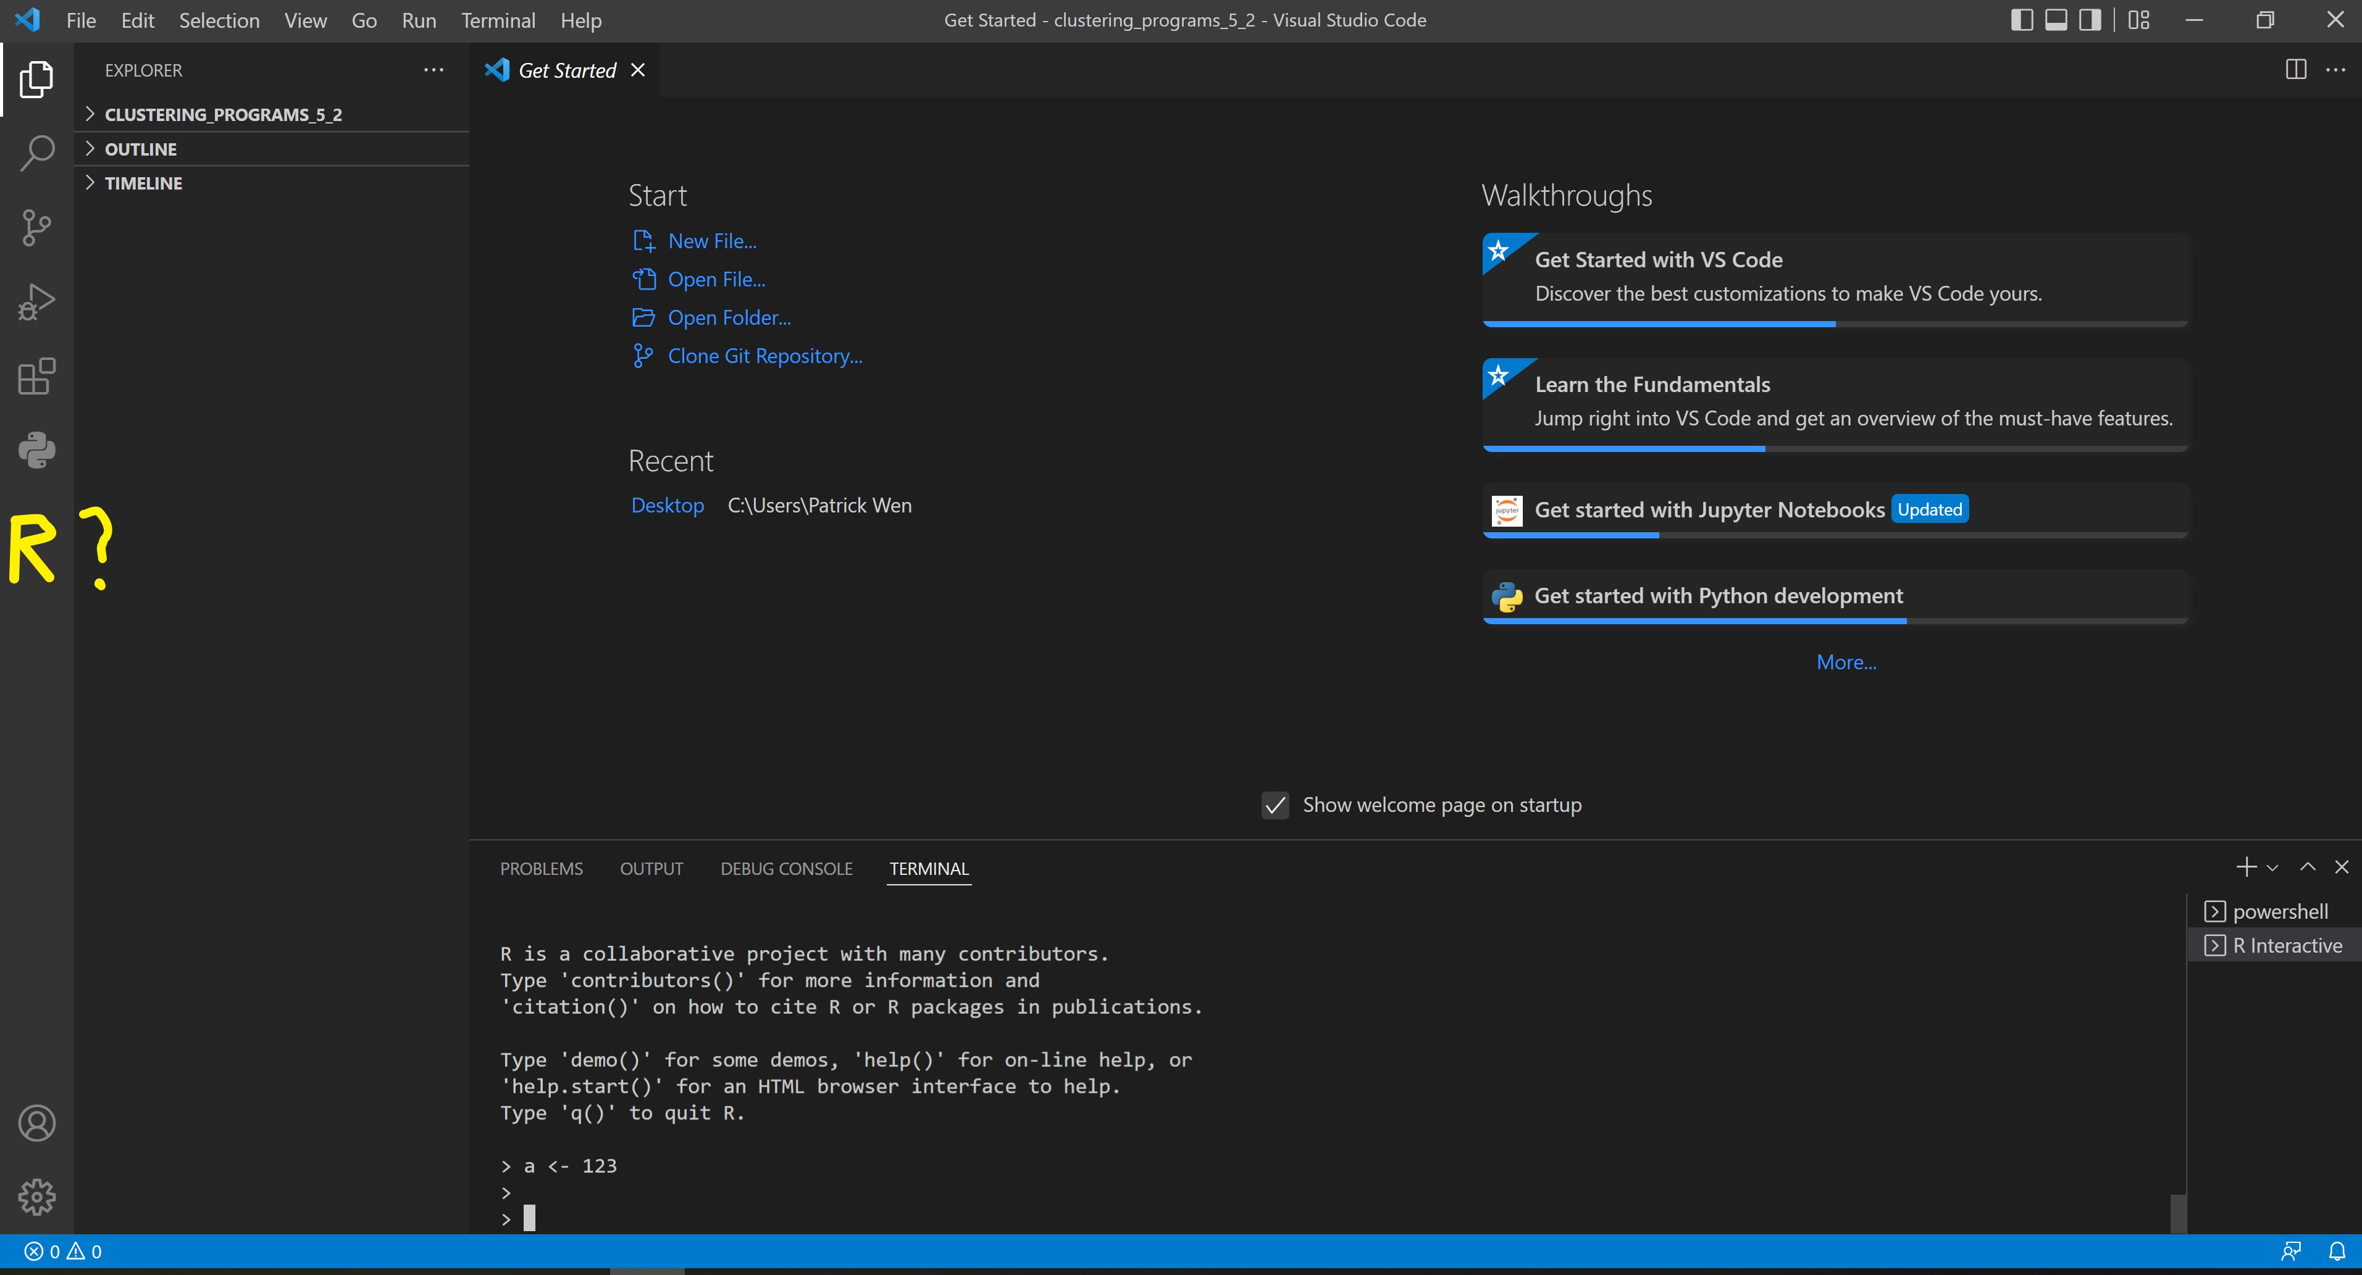Open the recent Desktop folder link
The height and width of the screenshot is (1275, 2362).
pyautogui.click(x=668, y=505)
